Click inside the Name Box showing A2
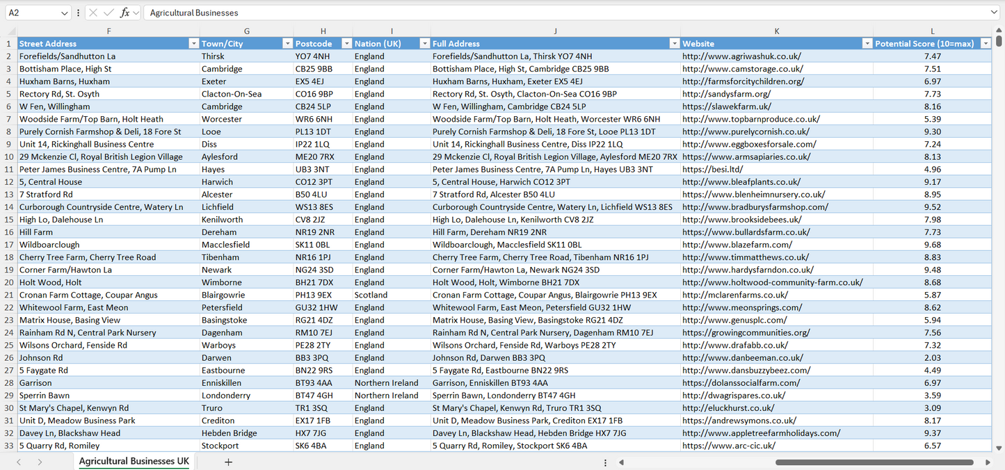1005x470 pixels. click(x=31, y=12)
